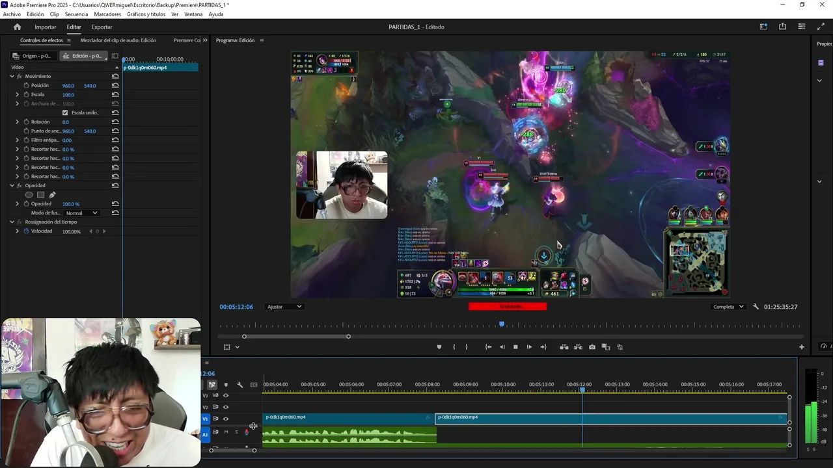Open the Workspaces icon at top right
This screenshot has height=468, width=833.
tap(763, 27)
